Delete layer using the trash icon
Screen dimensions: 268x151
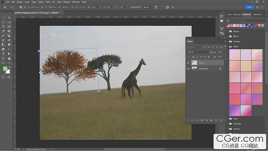pyautogui.click(x=221, y=120)
